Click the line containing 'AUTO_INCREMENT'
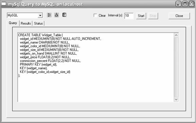This screenshot has width=196, height=123. (x=60, y=39)
